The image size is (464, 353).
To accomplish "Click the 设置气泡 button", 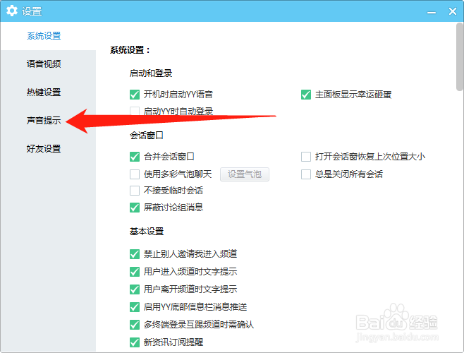I will pyautogui.click(x=245, y=174).
